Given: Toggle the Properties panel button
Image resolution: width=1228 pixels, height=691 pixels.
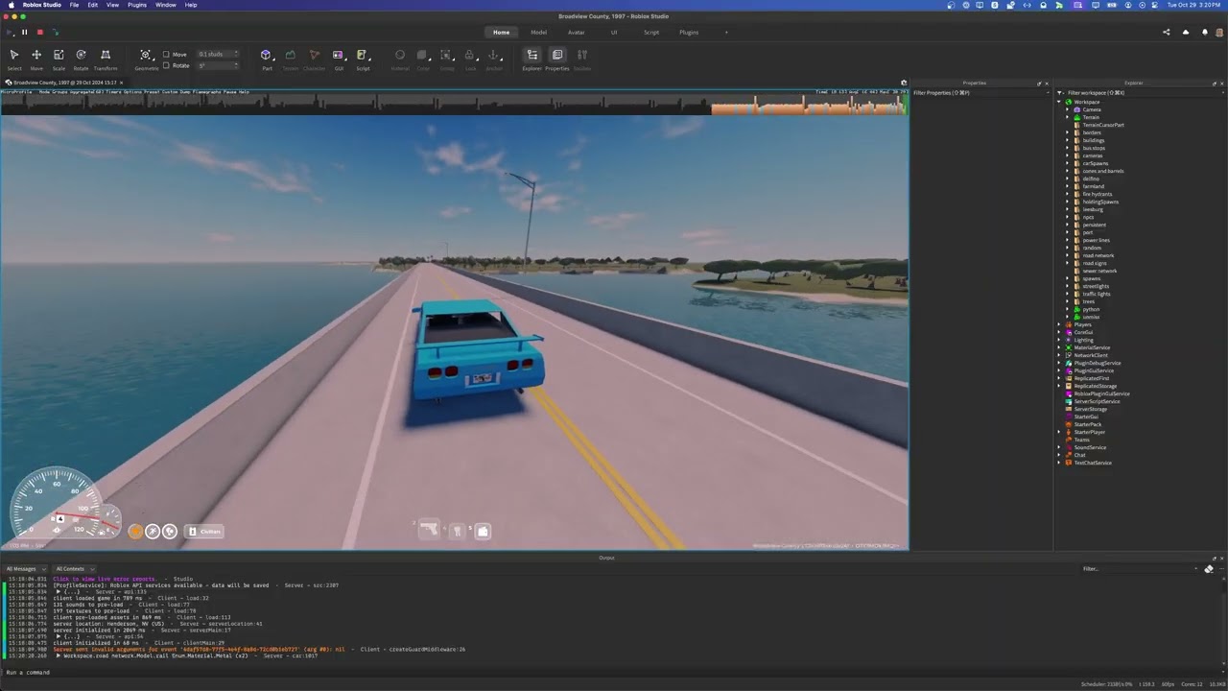Looking at the screenshot, I should point(557,59).
